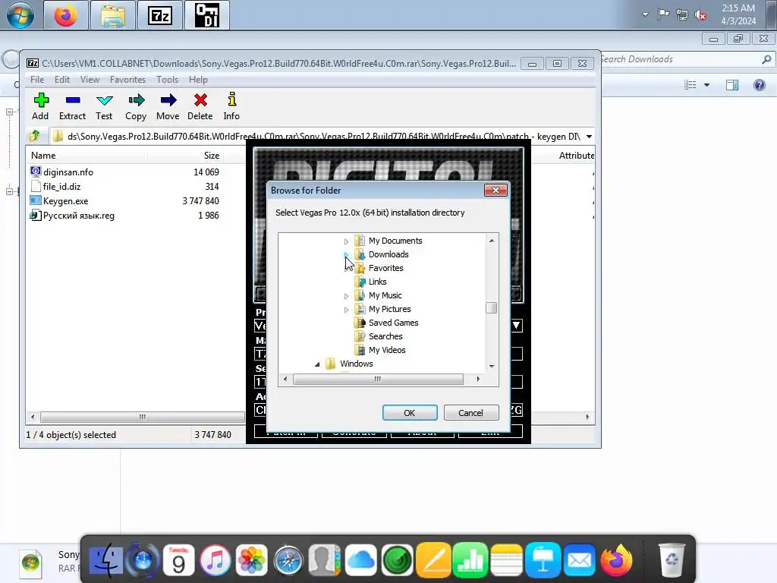Open the Edit menu in 7-Zip
Screen dimensions: 777x583
tap(62, 79)
